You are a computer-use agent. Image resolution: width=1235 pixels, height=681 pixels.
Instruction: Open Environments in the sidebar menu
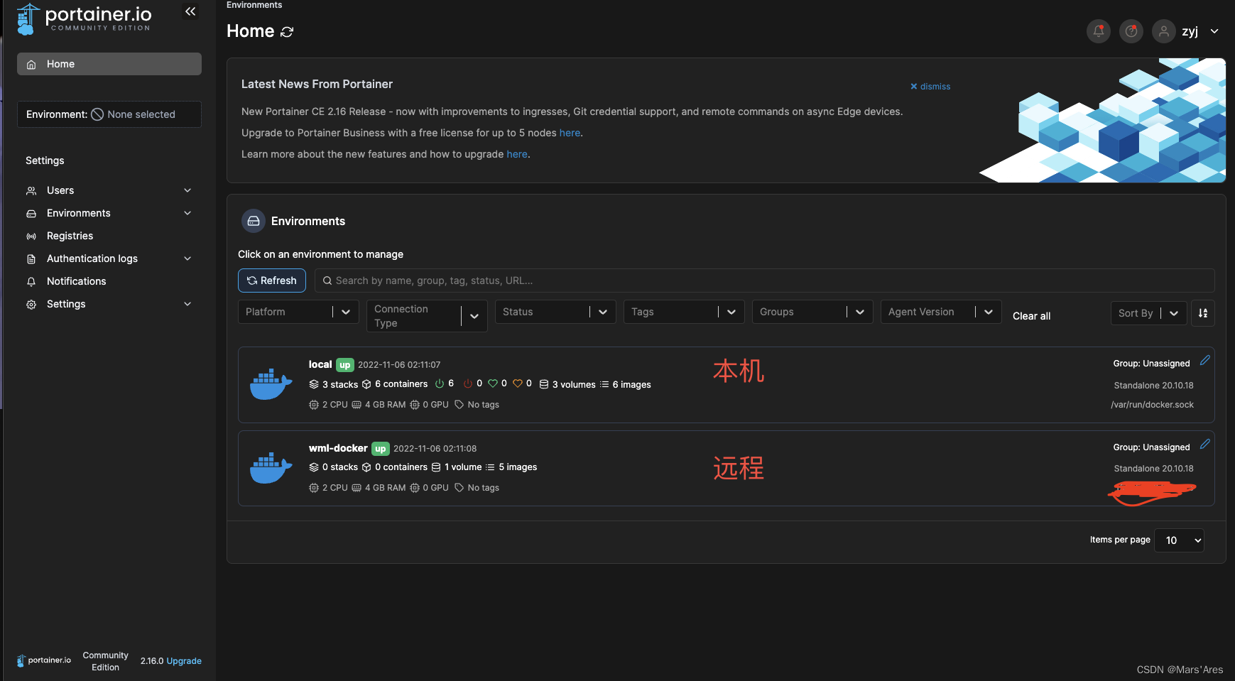(x=109, y=213)
